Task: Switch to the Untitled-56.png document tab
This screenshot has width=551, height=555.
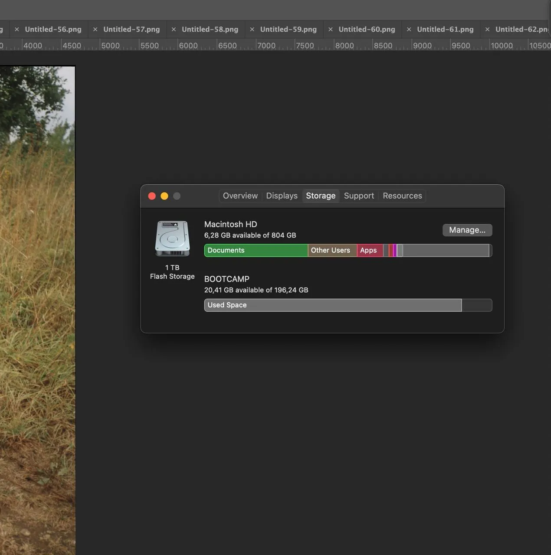Action: (53, 29)
